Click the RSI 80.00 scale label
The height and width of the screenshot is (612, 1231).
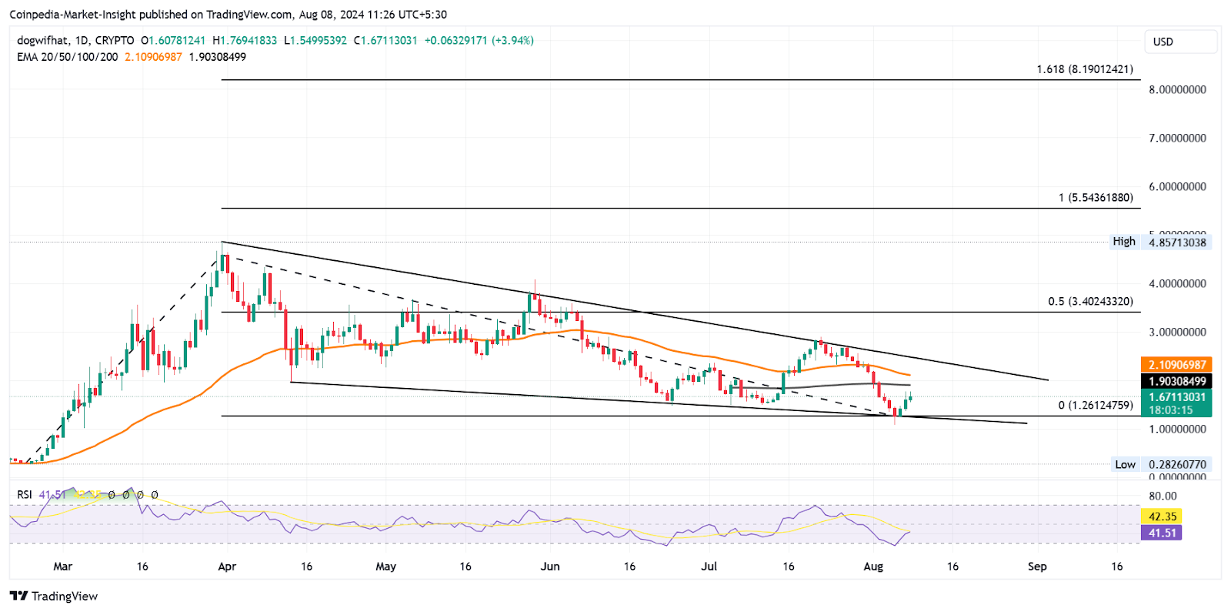pyautogui.click(x=1163, y=496)
